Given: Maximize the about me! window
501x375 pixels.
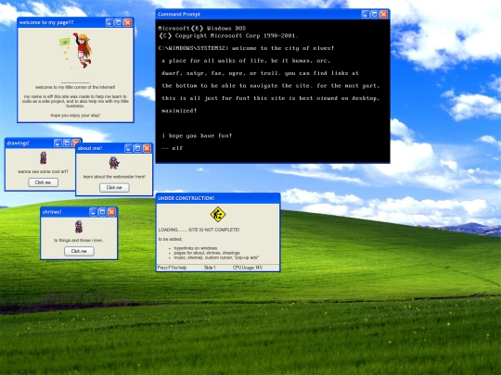Looking at the screenshot, I should 137,148.
